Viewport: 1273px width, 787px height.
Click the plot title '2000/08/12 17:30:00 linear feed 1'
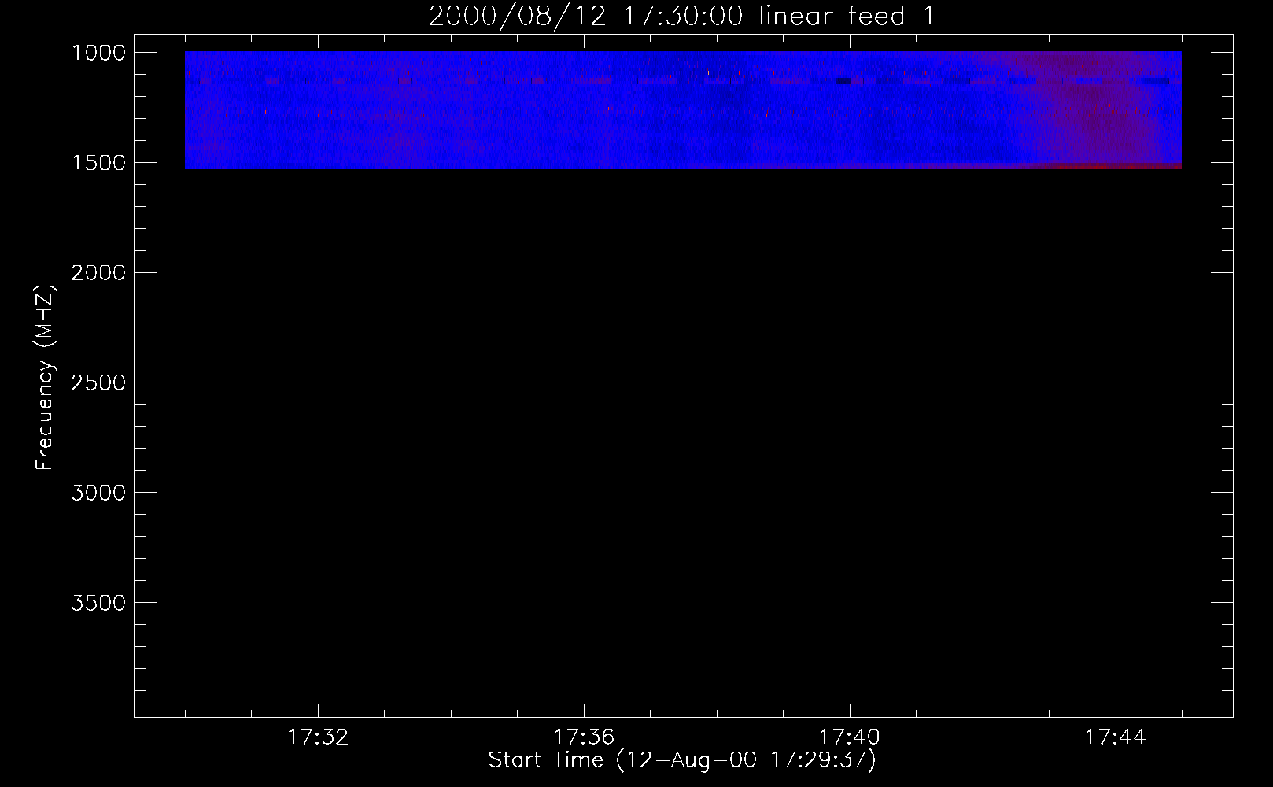[x=682, y=16]
